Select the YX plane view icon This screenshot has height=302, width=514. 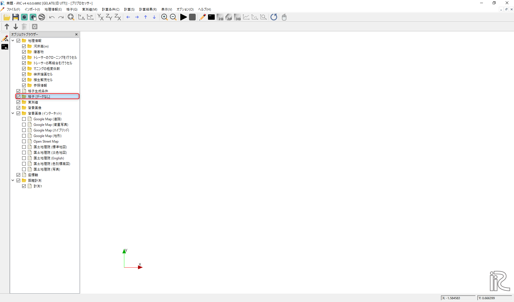100,17
